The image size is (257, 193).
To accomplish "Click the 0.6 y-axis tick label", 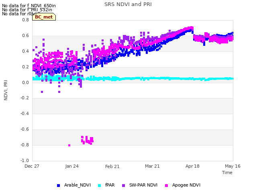I will 25,36.
